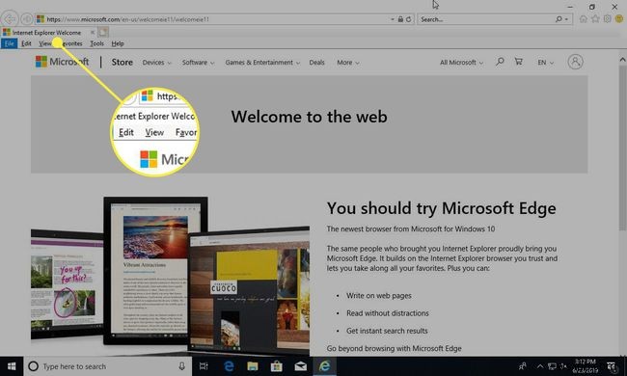Click the Welcome to the web heading
The image size is (627, 376).
309,117
